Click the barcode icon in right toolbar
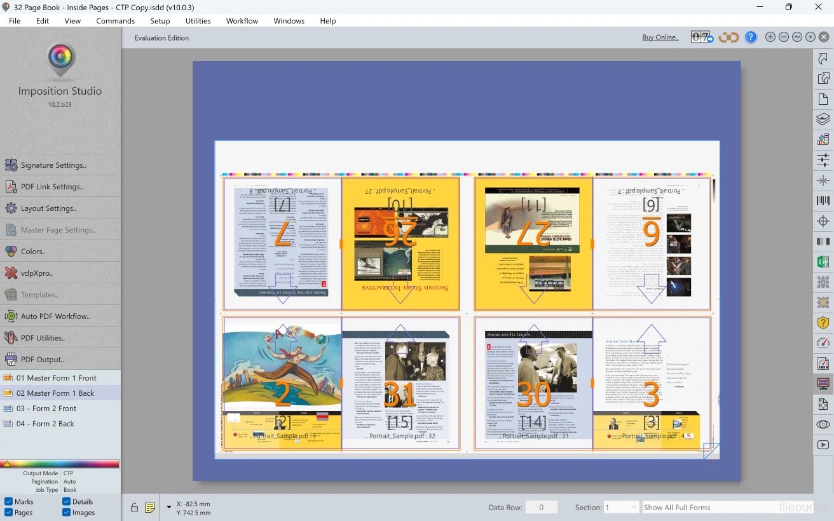The height and width of the screenshot is (521, 834). (823, 201)
